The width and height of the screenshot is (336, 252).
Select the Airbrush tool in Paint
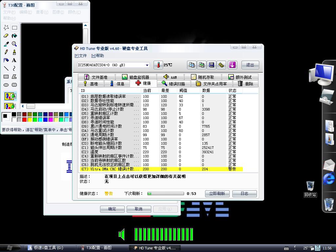pos(6,60)
